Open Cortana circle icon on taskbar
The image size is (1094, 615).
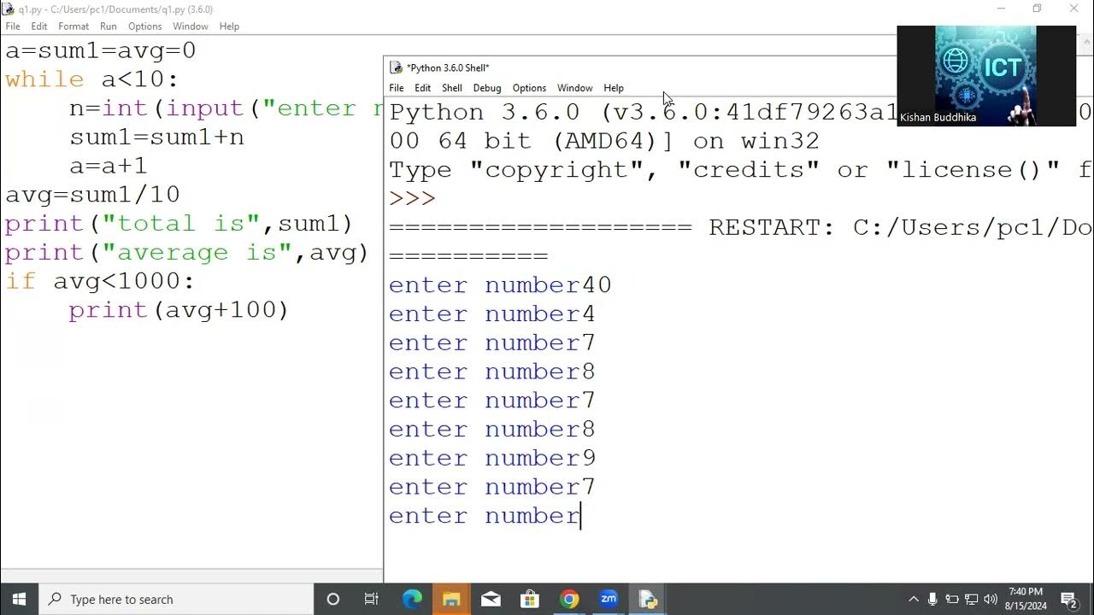coord(333,600)
